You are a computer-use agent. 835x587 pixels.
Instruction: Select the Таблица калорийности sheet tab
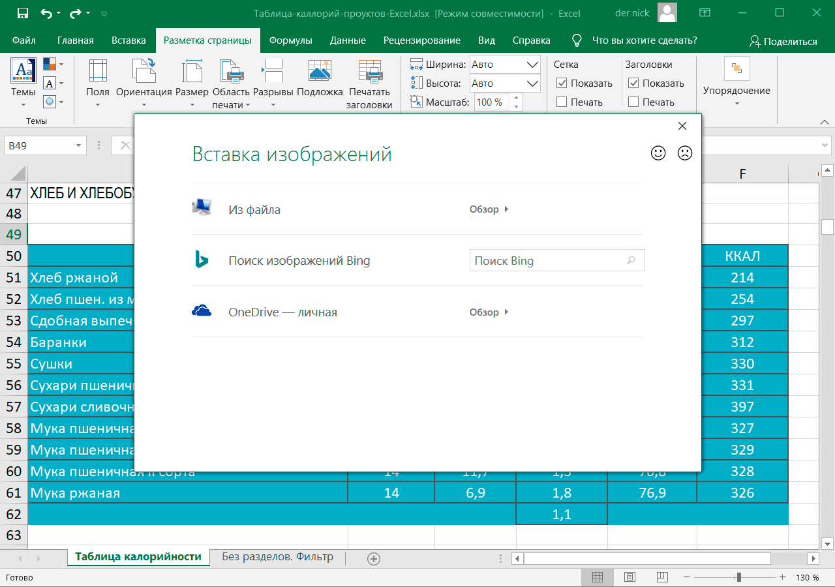coord(138,557)
